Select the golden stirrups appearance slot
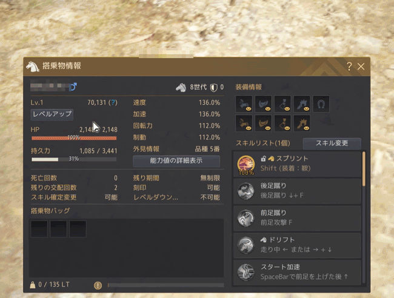394x298 pixels. click(x=282, y=124)
